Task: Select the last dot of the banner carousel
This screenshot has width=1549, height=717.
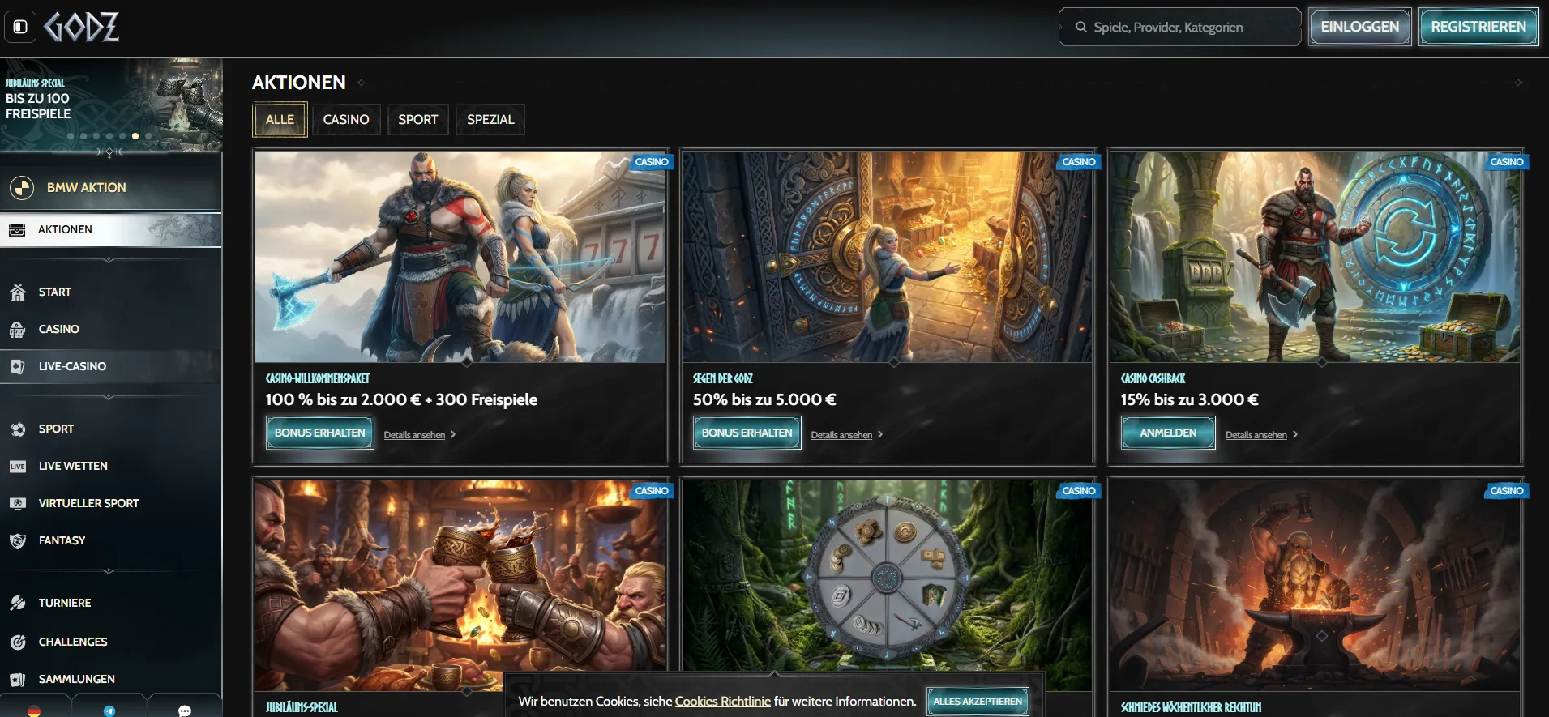Action: pyautogui.click(x=148, y=136)
